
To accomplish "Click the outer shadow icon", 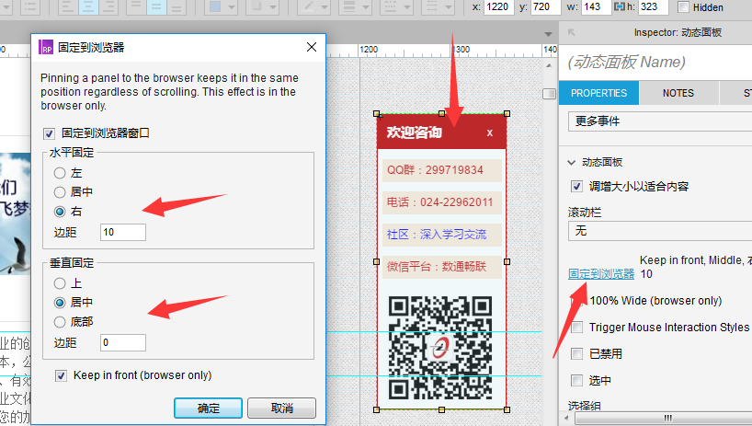I will pyautogui.click(x=257, y=6).
